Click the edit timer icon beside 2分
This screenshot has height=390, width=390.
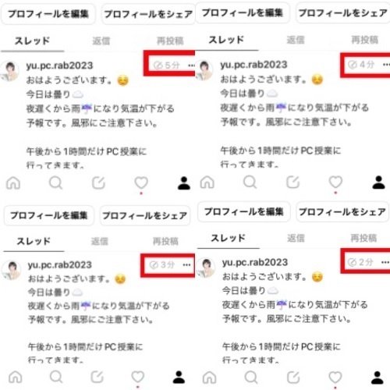pyautogui.click(x=352, y=262)
